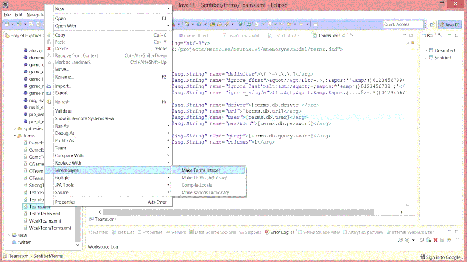Maximize the editor area
467x262 pixels.
411,35
